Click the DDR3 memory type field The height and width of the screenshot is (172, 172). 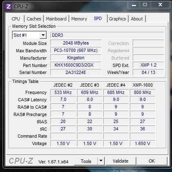(107, 35)
